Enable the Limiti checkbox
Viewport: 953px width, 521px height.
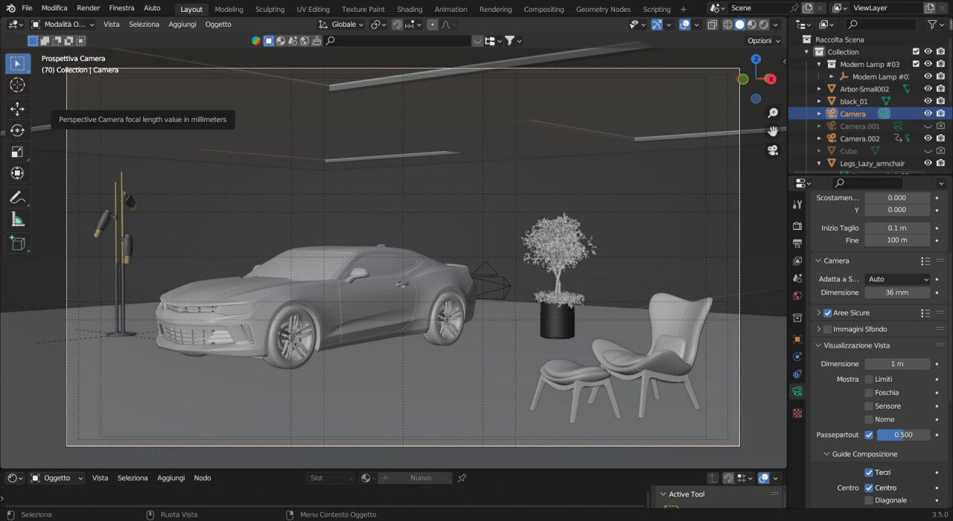pyautogui.click(x=869, y=380)
